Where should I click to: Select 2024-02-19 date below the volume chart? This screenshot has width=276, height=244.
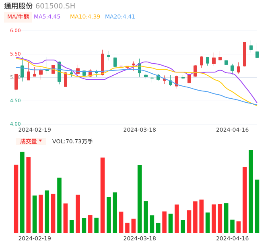point(35,238)
